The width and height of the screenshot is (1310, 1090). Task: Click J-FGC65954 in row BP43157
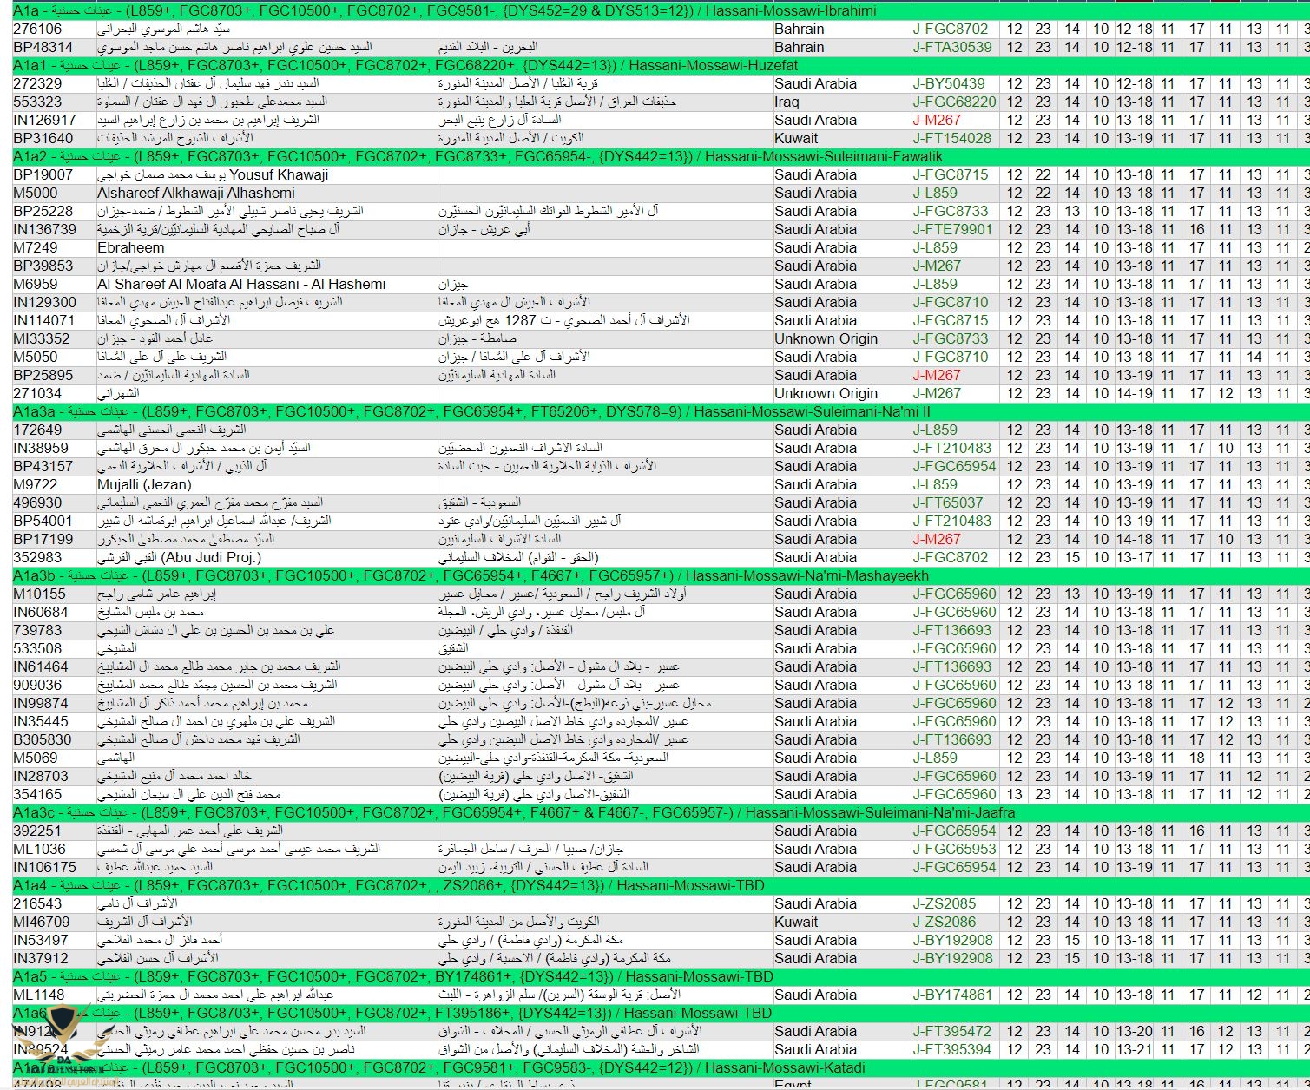coord(954,467)
